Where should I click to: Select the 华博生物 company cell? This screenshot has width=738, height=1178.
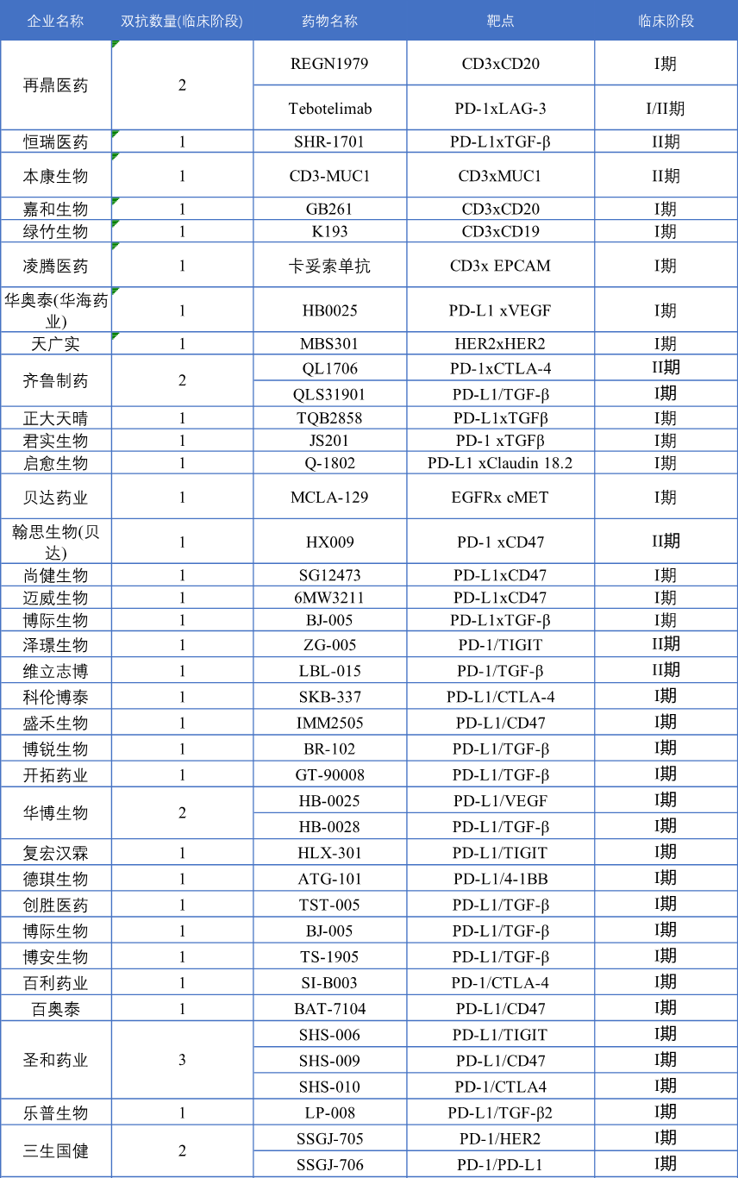56,812
